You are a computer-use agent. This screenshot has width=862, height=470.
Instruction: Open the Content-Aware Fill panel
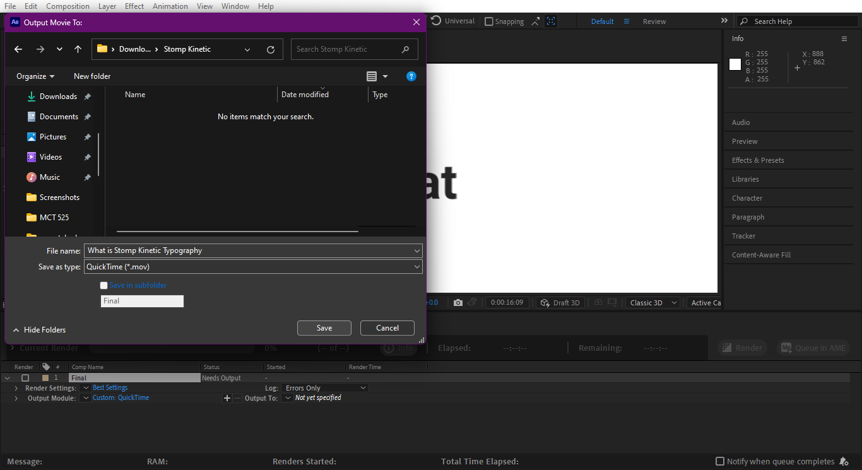tap(761, 255)
